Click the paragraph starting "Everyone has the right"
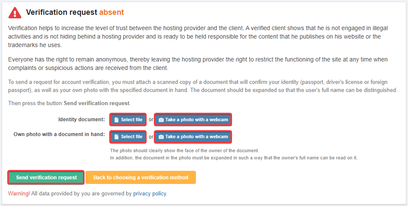408x206 pixels. point(198,64)
